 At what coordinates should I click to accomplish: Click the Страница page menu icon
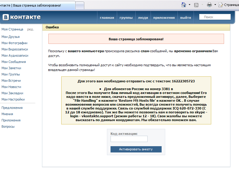(x=221, y=5)
